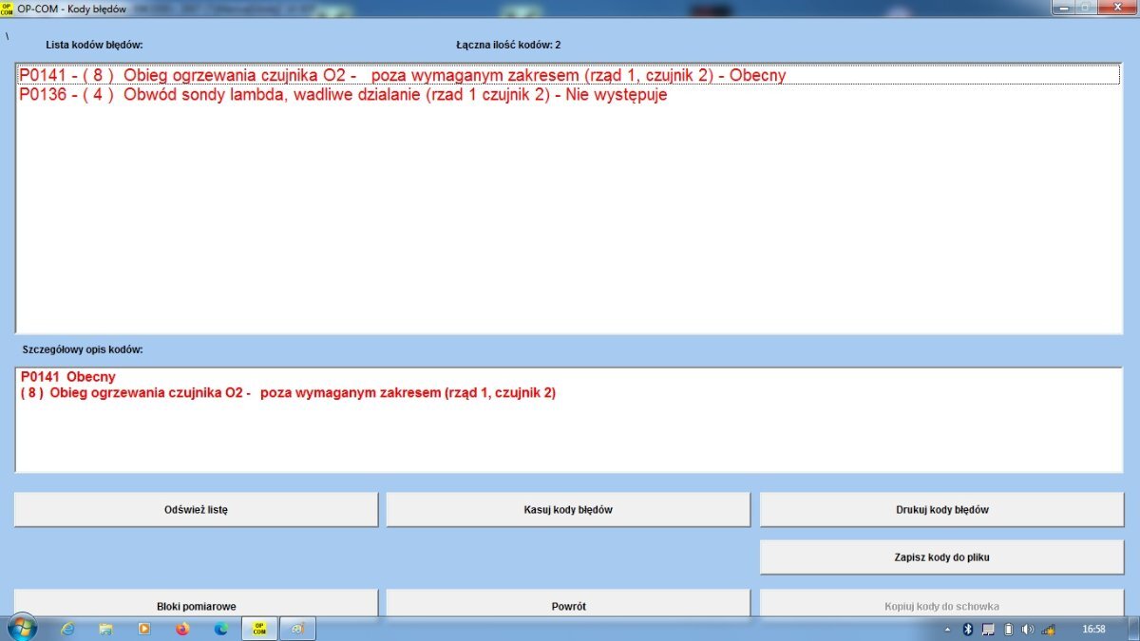The height and width of the screenshot is (641, 1140).
Task: Click Kasuj kody błędów to clear codes
Action: (x=568, y=510)
